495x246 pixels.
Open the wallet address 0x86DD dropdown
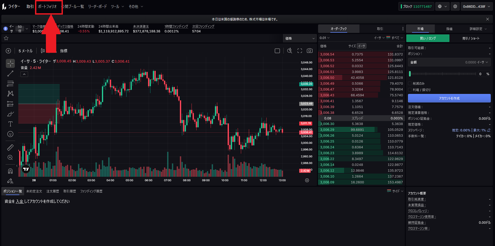(x=476, y=6)
